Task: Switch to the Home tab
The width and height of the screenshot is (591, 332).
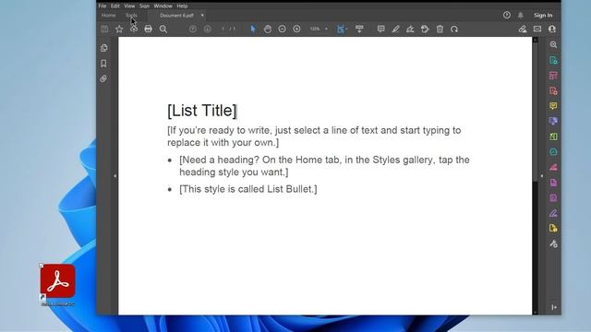Action: 109,16
